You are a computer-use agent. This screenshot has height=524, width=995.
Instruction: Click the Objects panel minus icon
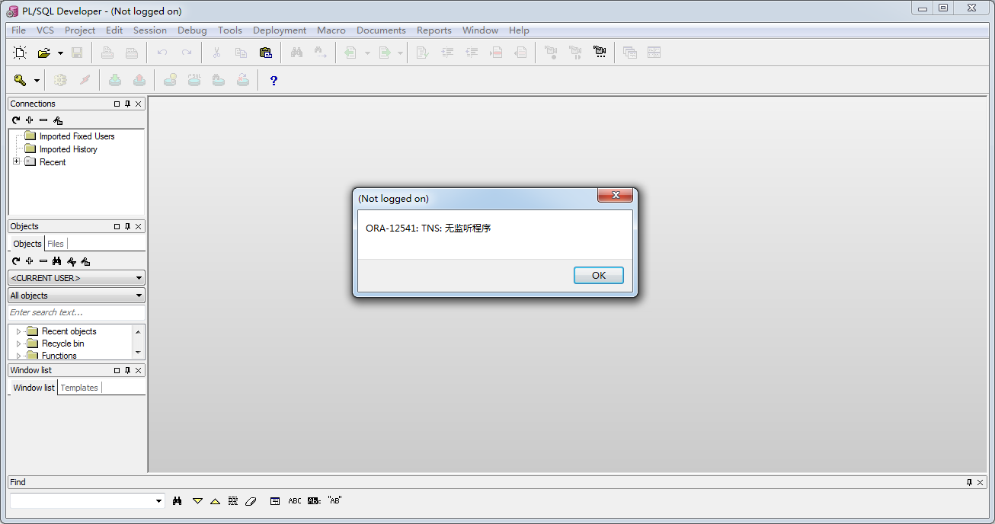click(43, 261)
